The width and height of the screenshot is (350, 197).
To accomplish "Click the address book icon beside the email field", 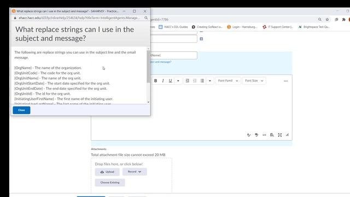I will pyautogui.click(x=201, y=39).
